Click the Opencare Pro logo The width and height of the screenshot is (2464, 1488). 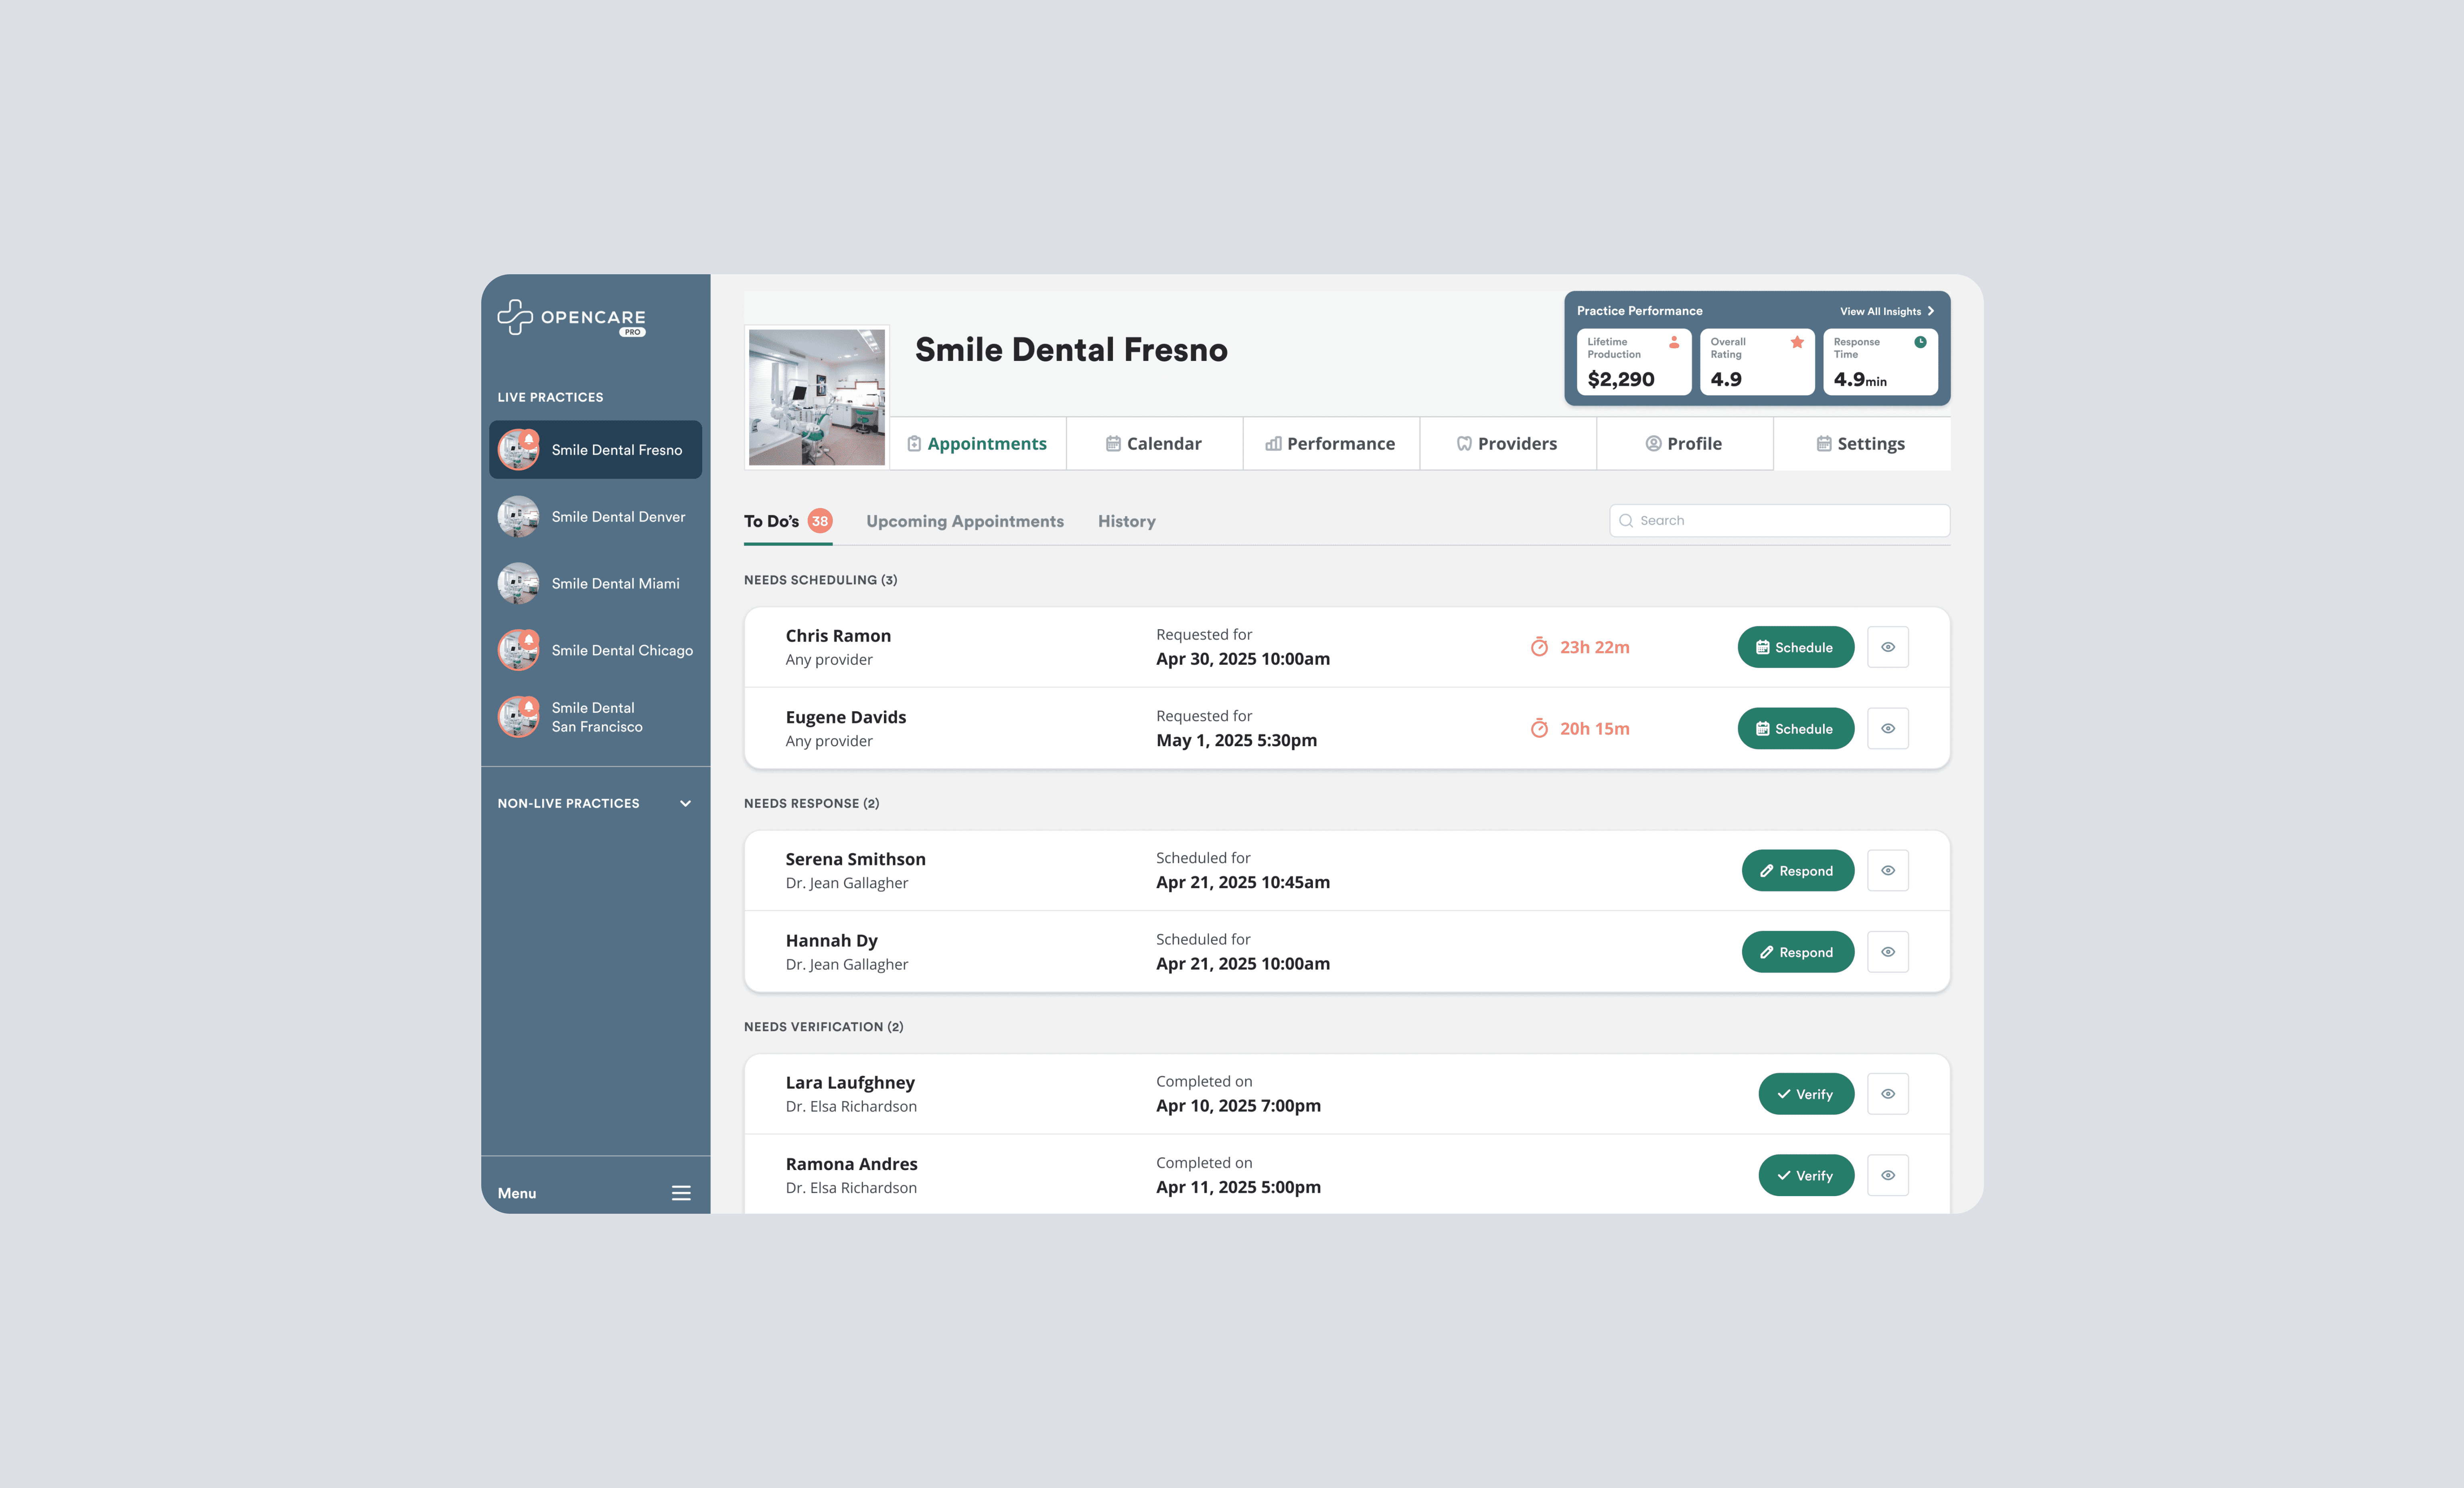571,317
